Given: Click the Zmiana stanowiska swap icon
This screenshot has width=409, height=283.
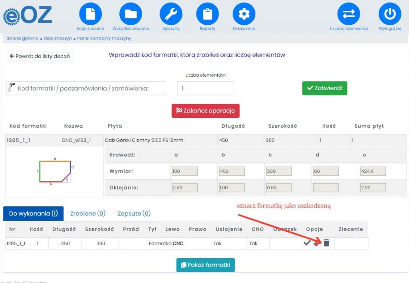Looking at the screenshot, I should click(348, 14).
